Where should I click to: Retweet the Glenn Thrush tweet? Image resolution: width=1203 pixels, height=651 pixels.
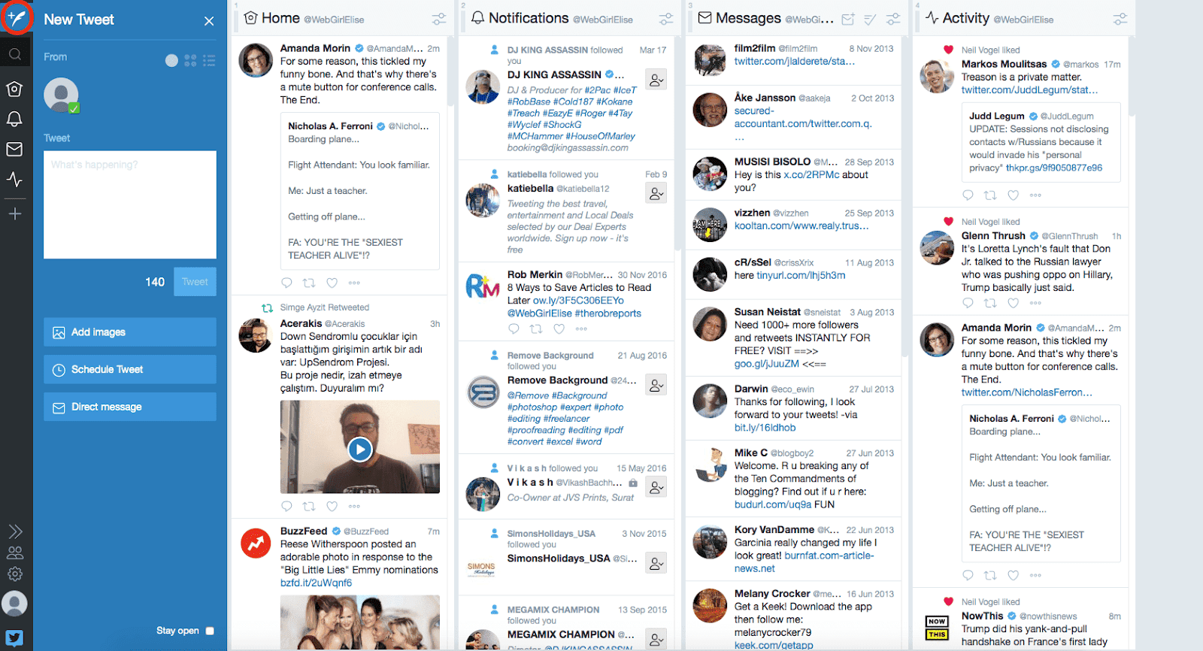tap(990, 303)
